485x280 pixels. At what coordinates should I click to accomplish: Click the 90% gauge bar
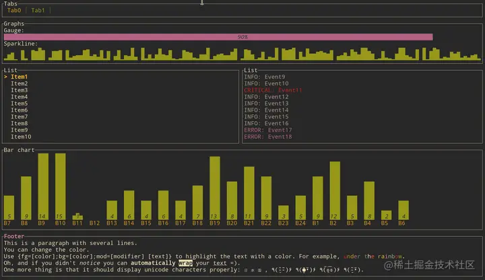[218, 37]
